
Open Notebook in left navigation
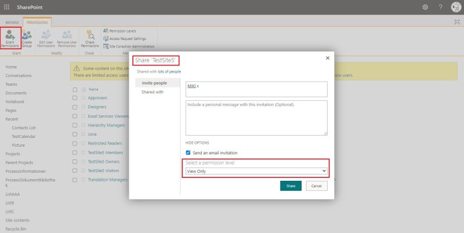click(15, 101)
